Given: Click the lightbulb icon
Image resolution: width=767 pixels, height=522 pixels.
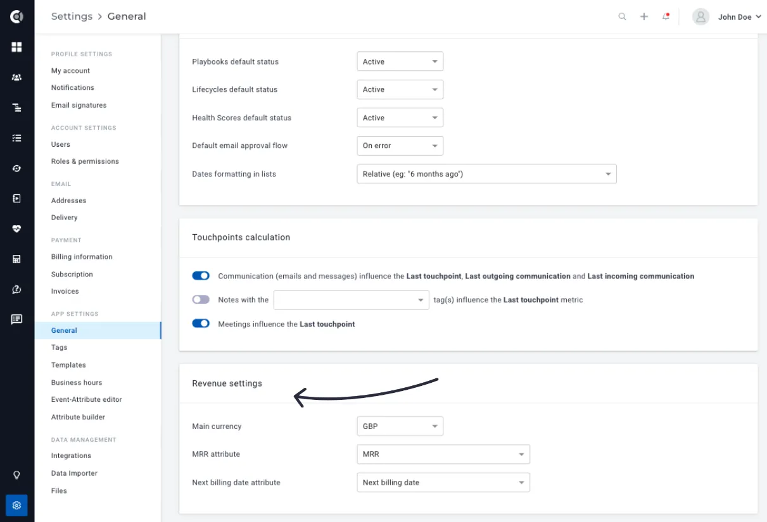Looking at the screenshot, I should (x=16, y=475).
